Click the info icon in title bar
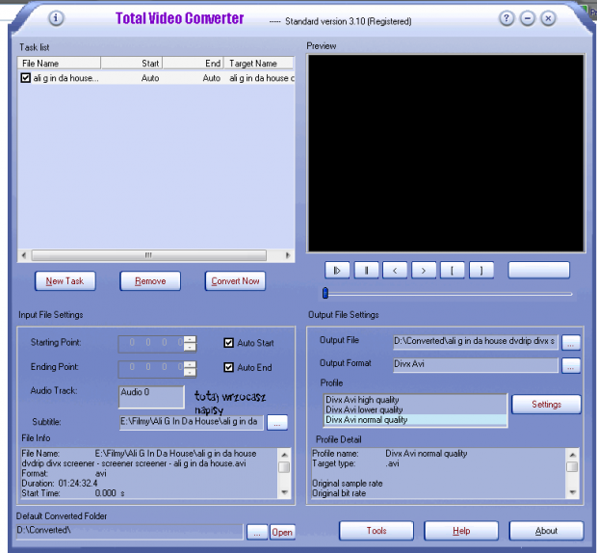597x553 pixels. click(x=56, y=18)
